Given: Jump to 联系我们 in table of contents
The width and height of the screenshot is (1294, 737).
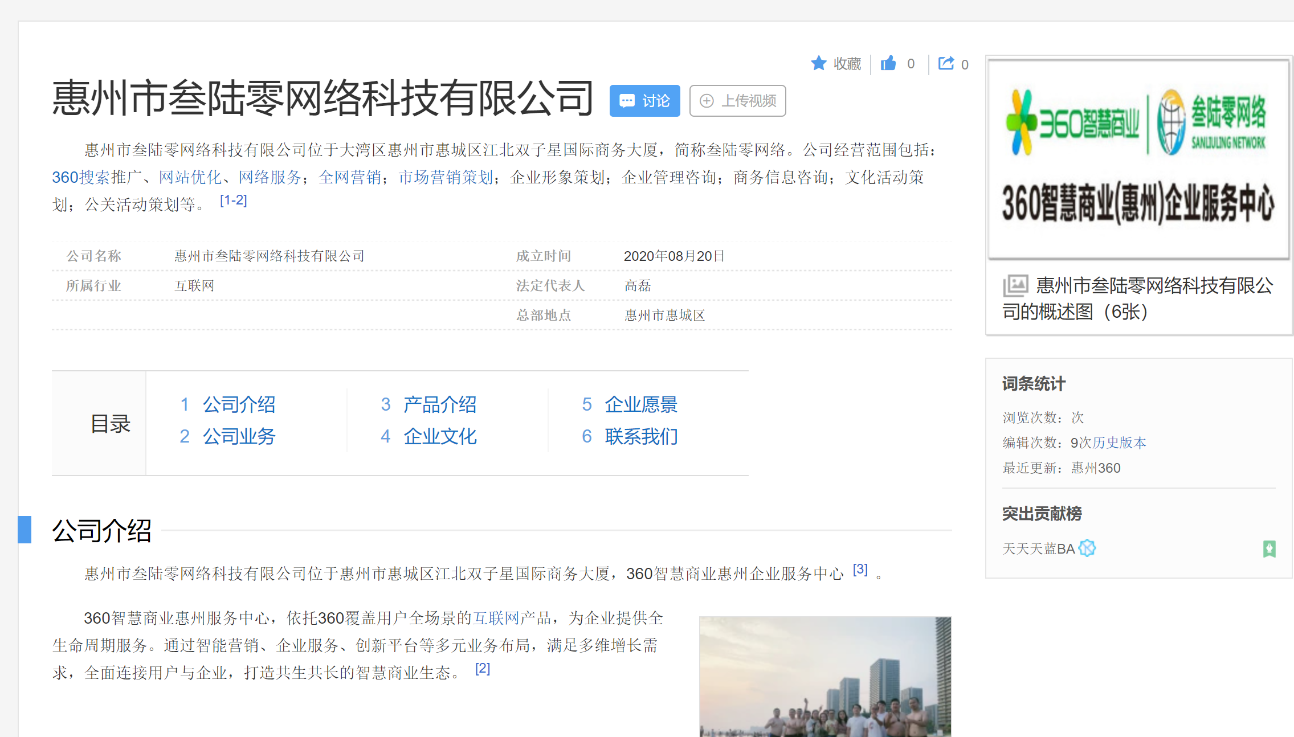Looking at the screenshot, I should (x=641, y=436).
